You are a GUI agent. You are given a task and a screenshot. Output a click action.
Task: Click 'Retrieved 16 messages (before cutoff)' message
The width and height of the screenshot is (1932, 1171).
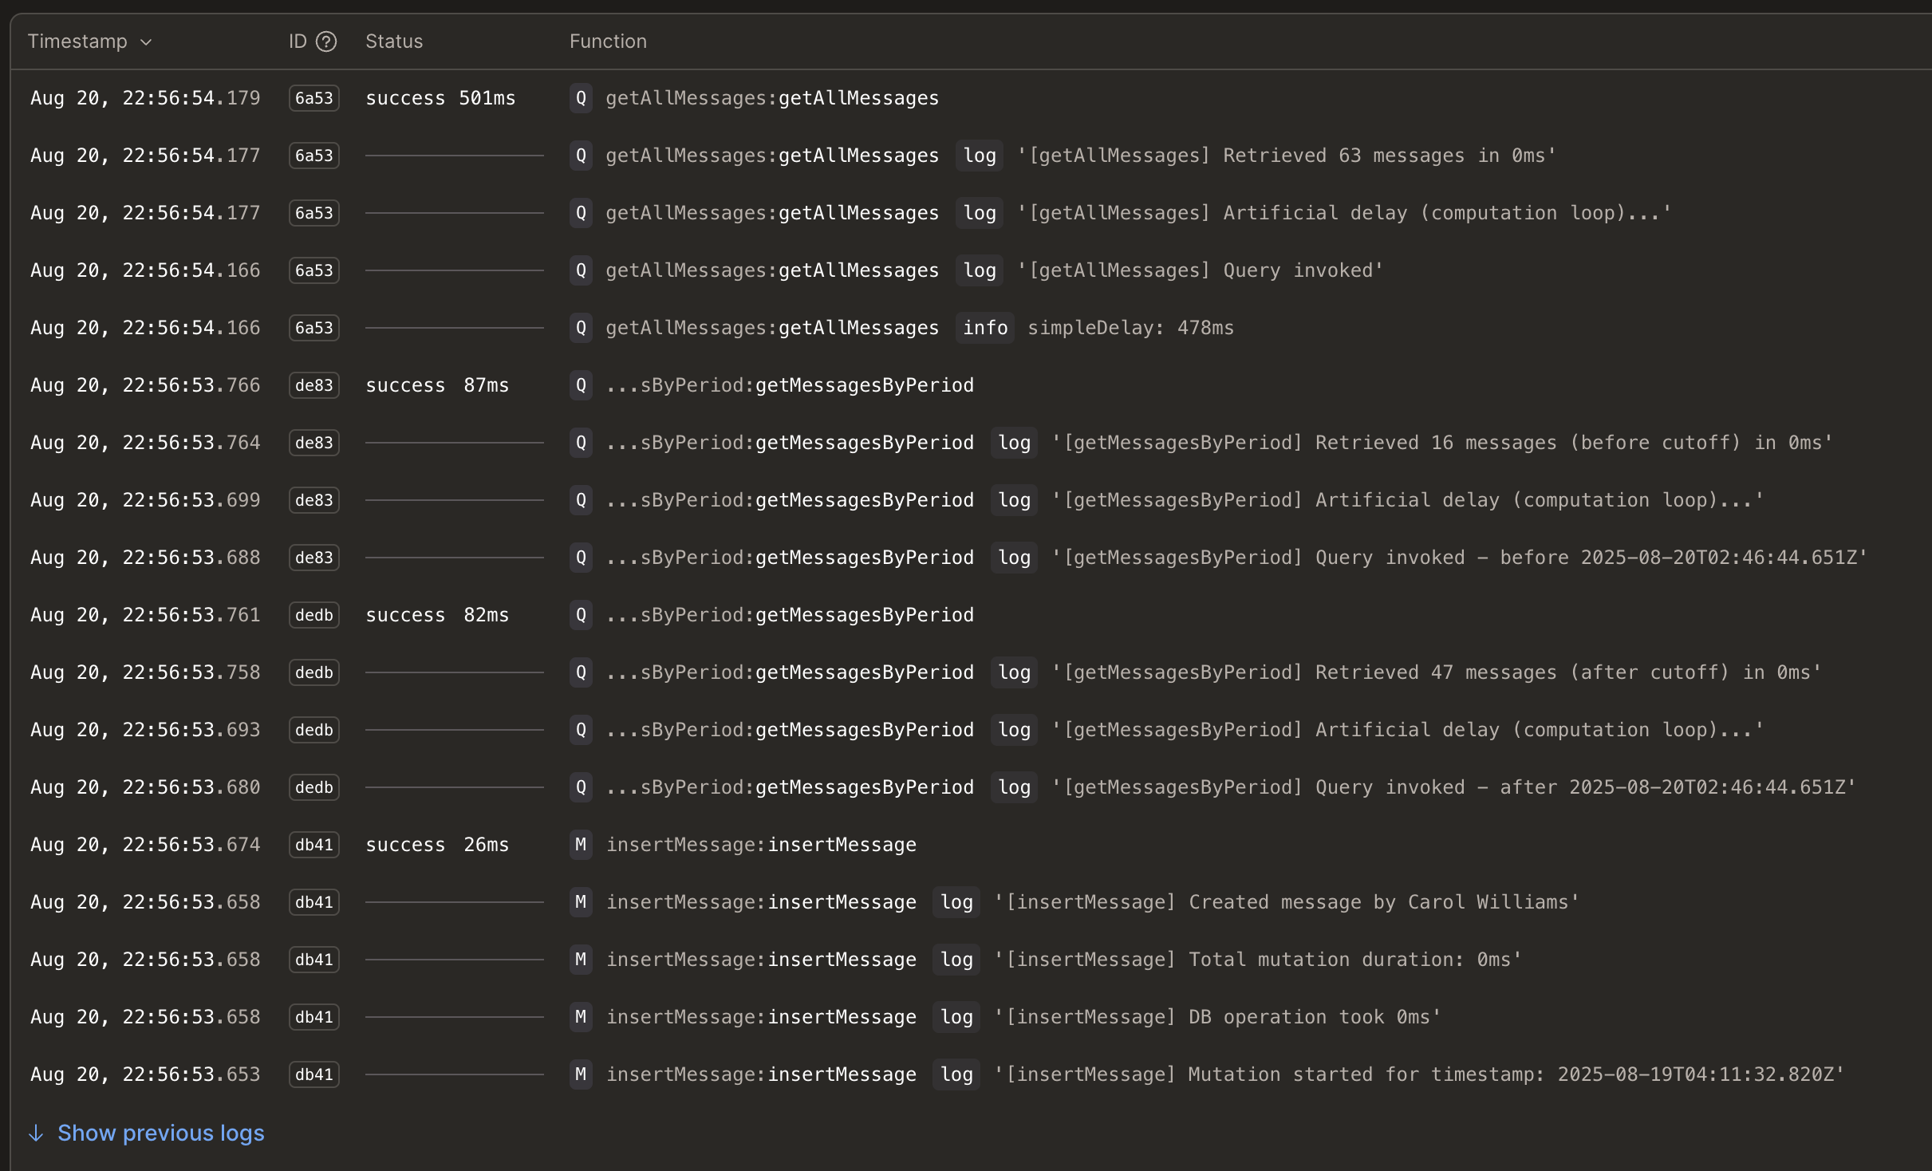1441,443
